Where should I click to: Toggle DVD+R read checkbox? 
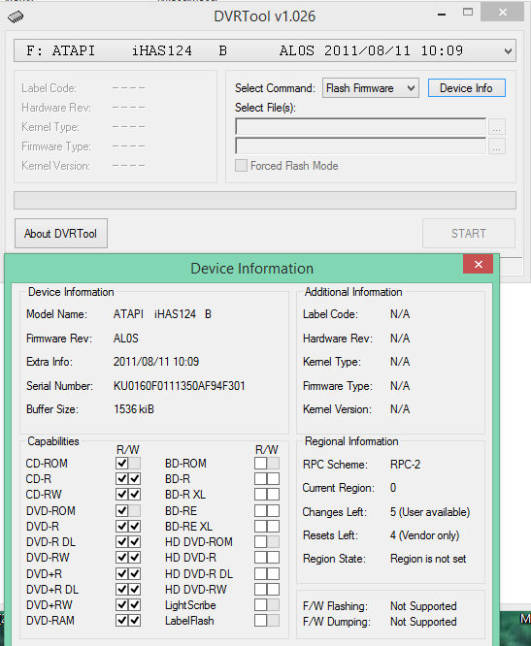tap(121, 573)
